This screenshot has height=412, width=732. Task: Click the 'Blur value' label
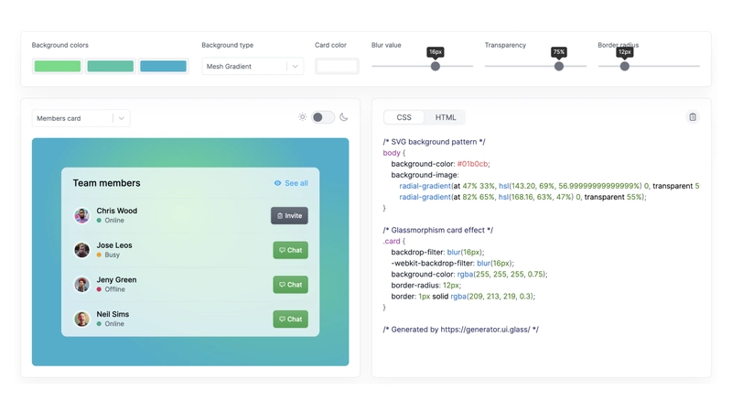[386, 45]
